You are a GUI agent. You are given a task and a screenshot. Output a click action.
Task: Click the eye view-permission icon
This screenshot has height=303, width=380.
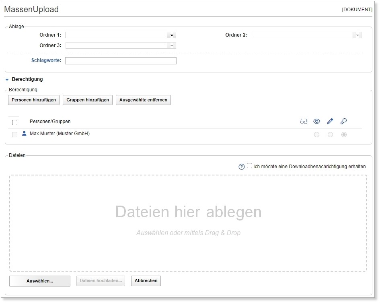point(317,121)
